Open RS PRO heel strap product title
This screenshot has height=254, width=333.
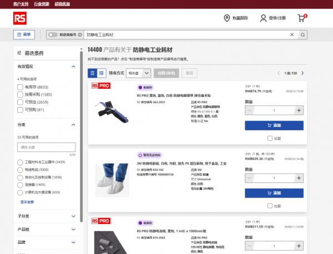coord(174,95)
